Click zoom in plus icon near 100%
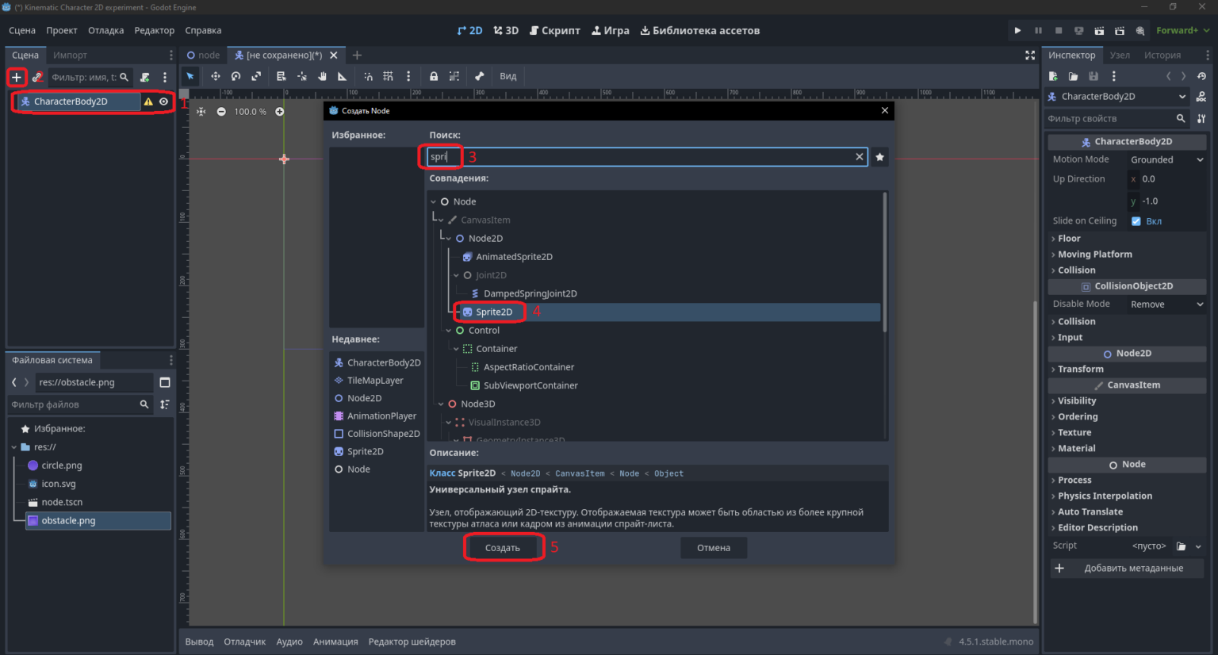 click(279, 112)
